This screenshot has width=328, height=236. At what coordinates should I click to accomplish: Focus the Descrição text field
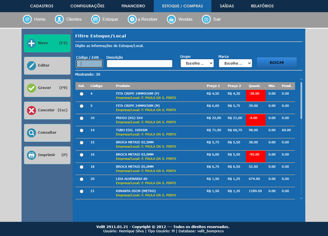[x=140, y=64]
